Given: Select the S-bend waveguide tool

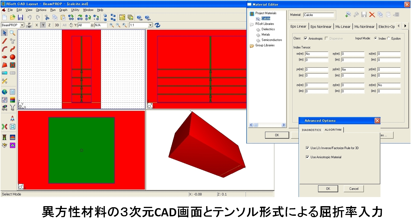Looking at the screenshot, I should pyautogui.click(x=13, y=49).
